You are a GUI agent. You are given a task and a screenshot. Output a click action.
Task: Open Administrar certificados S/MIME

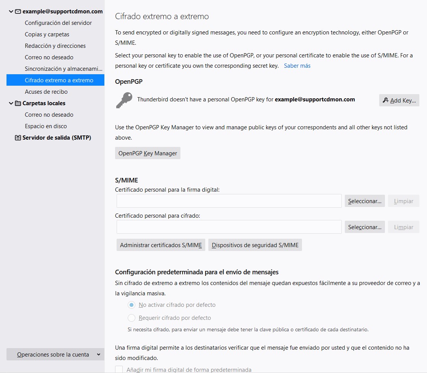[161, 245]
